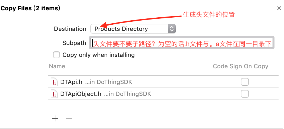Viewport: 284px width, 129px height.
Task: Click the Destination label
Action: pyautogui.click(x=70, y=29)
